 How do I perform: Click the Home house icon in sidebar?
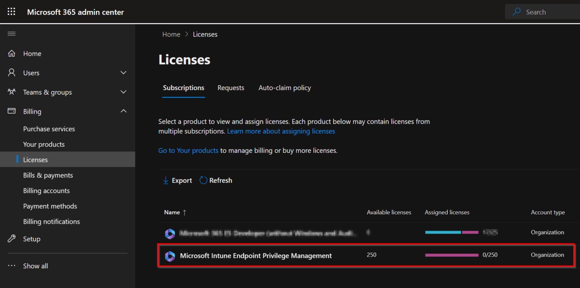point(11,53)
